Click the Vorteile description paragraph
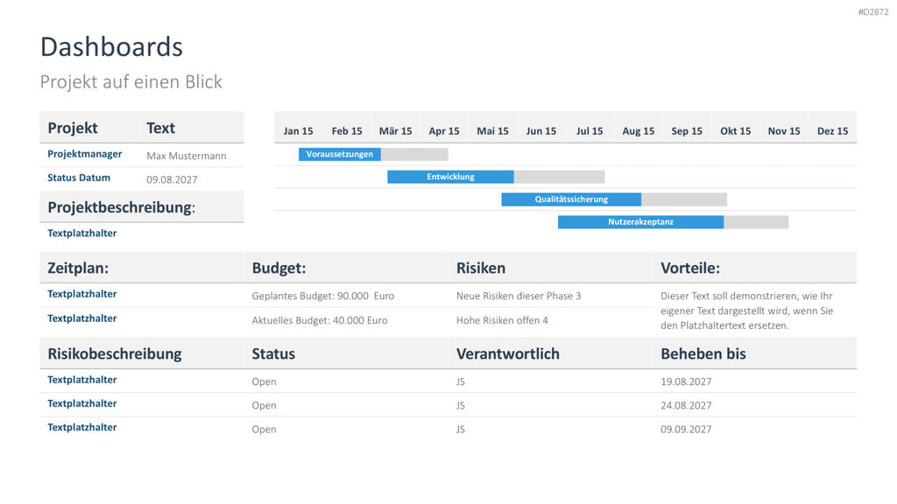Image resolution: width=897 pixels, height=504 pixels. pos(747,311)
